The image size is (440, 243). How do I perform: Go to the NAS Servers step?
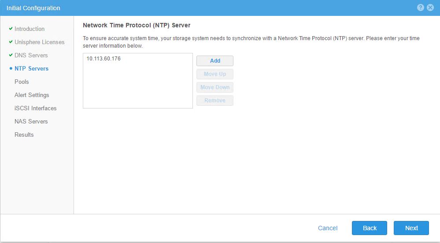(x=31, y=121)
